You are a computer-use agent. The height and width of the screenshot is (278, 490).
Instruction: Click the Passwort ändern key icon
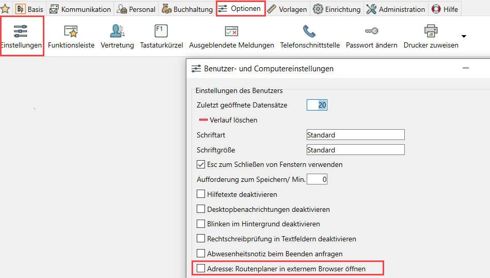click(372, 32)
